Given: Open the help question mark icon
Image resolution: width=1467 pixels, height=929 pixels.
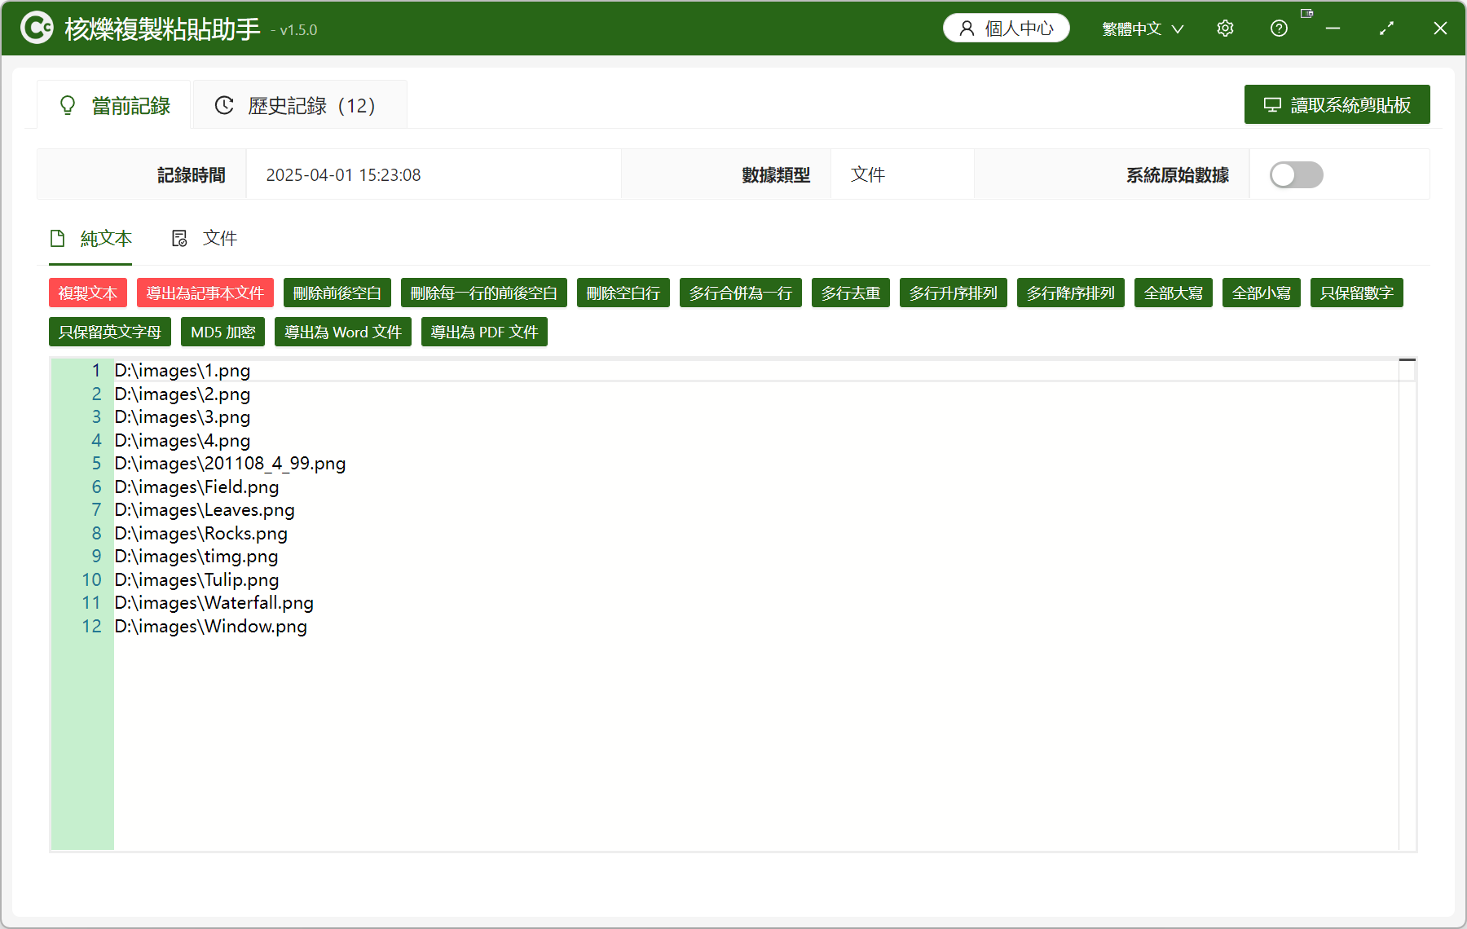Looking at the screenshot, I should (x=1279, y=29).
